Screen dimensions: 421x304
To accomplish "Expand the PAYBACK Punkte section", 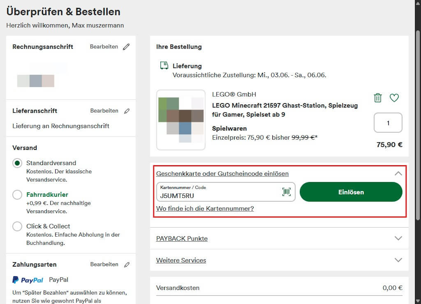I will click(398, 238).
